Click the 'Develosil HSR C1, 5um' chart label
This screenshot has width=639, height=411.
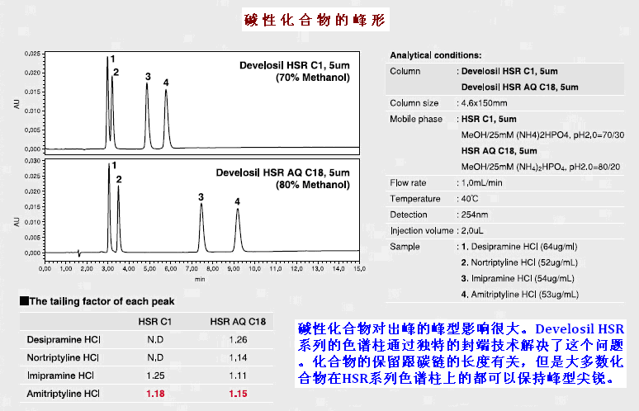(x=295, y=64)
